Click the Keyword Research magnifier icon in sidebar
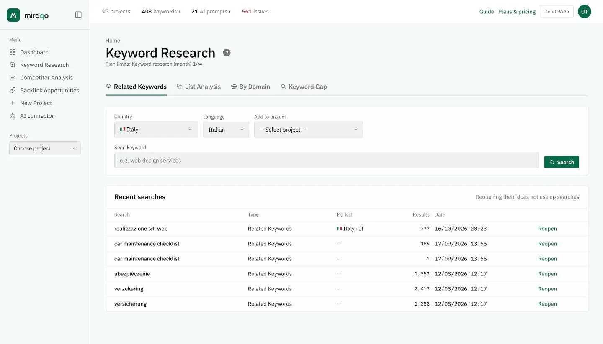 [13, 65]
